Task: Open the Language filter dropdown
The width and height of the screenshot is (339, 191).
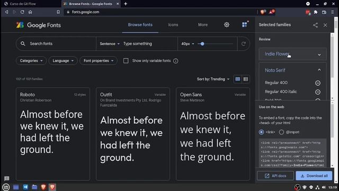Action: [x=63, y=61]
